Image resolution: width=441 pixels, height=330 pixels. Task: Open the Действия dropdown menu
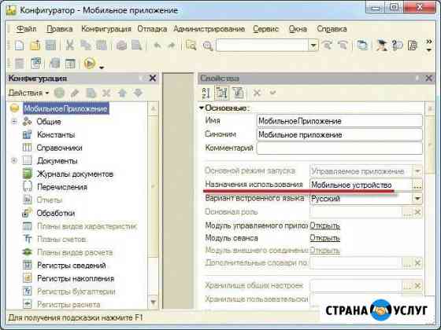28,93
